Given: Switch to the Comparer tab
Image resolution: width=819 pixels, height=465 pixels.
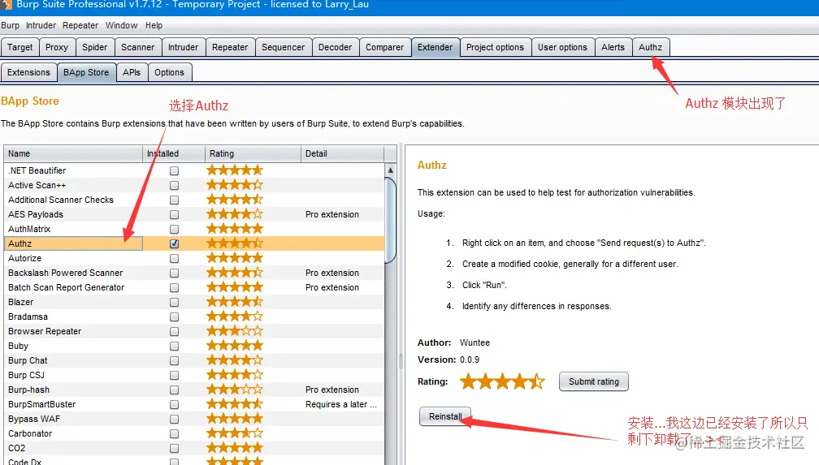Looking at the screenshot, I should 385,47.
